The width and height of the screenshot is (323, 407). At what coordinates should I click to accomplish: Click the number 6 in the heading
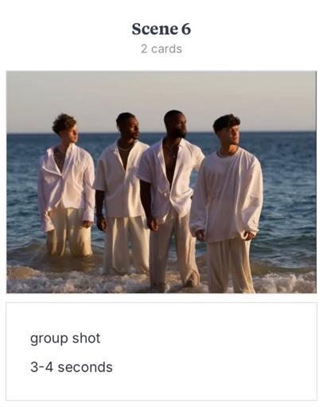click(186, 29)
